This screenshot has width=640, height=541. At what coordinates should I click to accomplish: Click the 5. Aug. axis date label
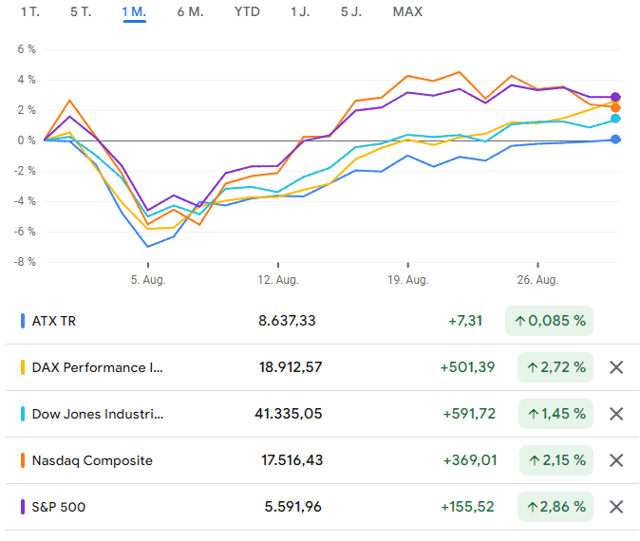pyautogui.click(x=148, y=280)
